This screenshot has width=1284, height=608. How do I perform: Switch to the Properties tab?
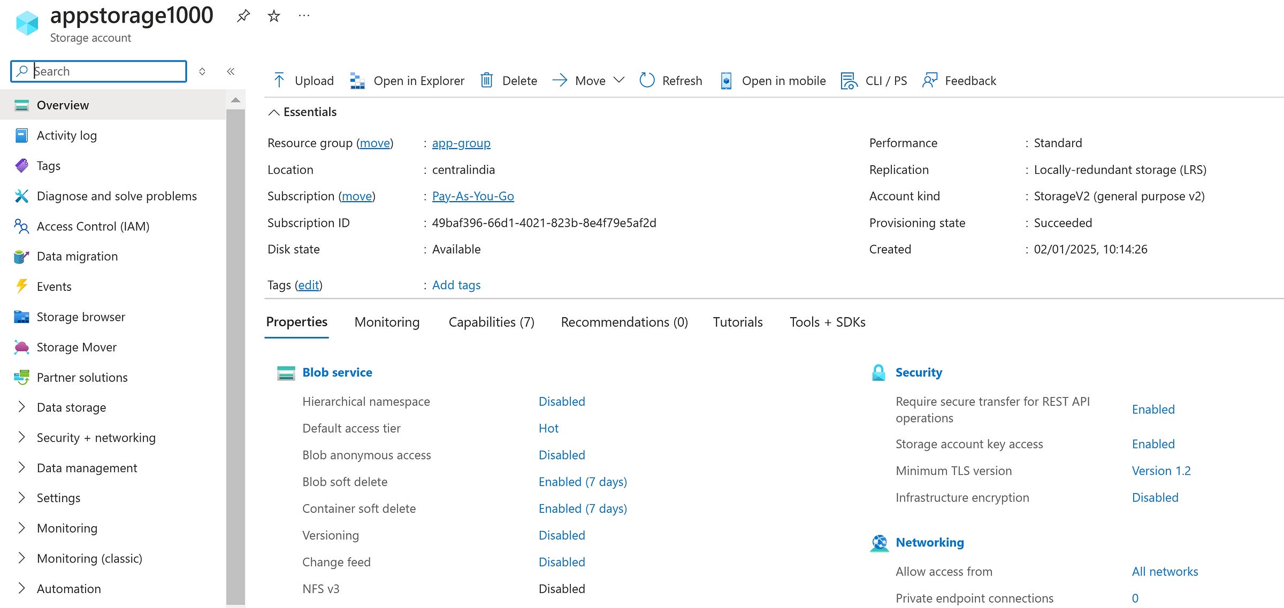click(x=296, y=322)
